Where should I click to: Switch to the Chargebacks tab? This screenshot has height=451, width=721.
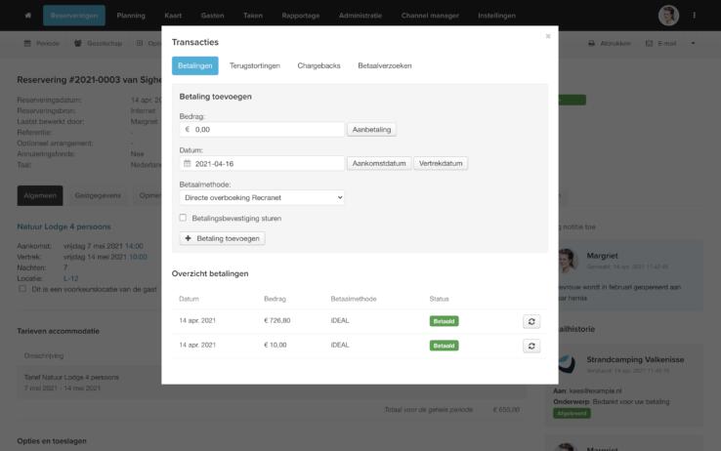pos(318,65)
